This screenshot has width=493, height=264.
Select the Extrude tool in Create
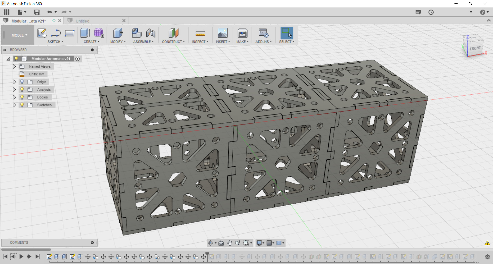pyautogui.click(x=85, y=33)
